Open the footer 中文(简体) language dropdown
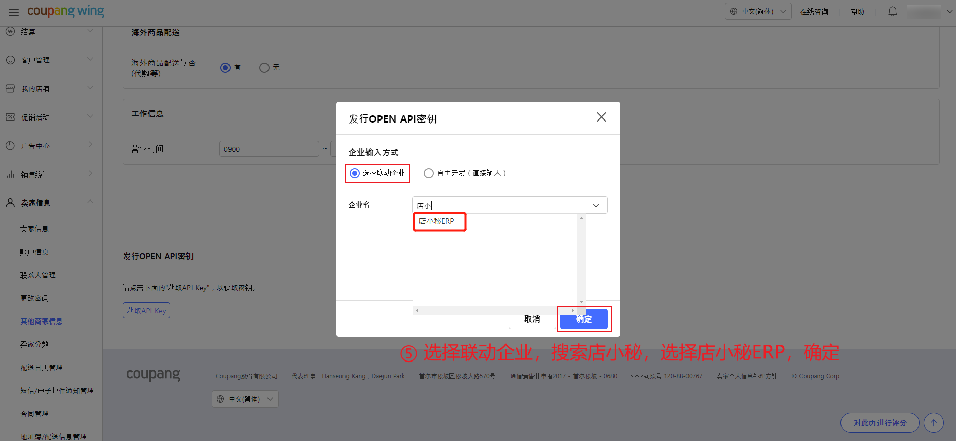 tap(245, 399)
